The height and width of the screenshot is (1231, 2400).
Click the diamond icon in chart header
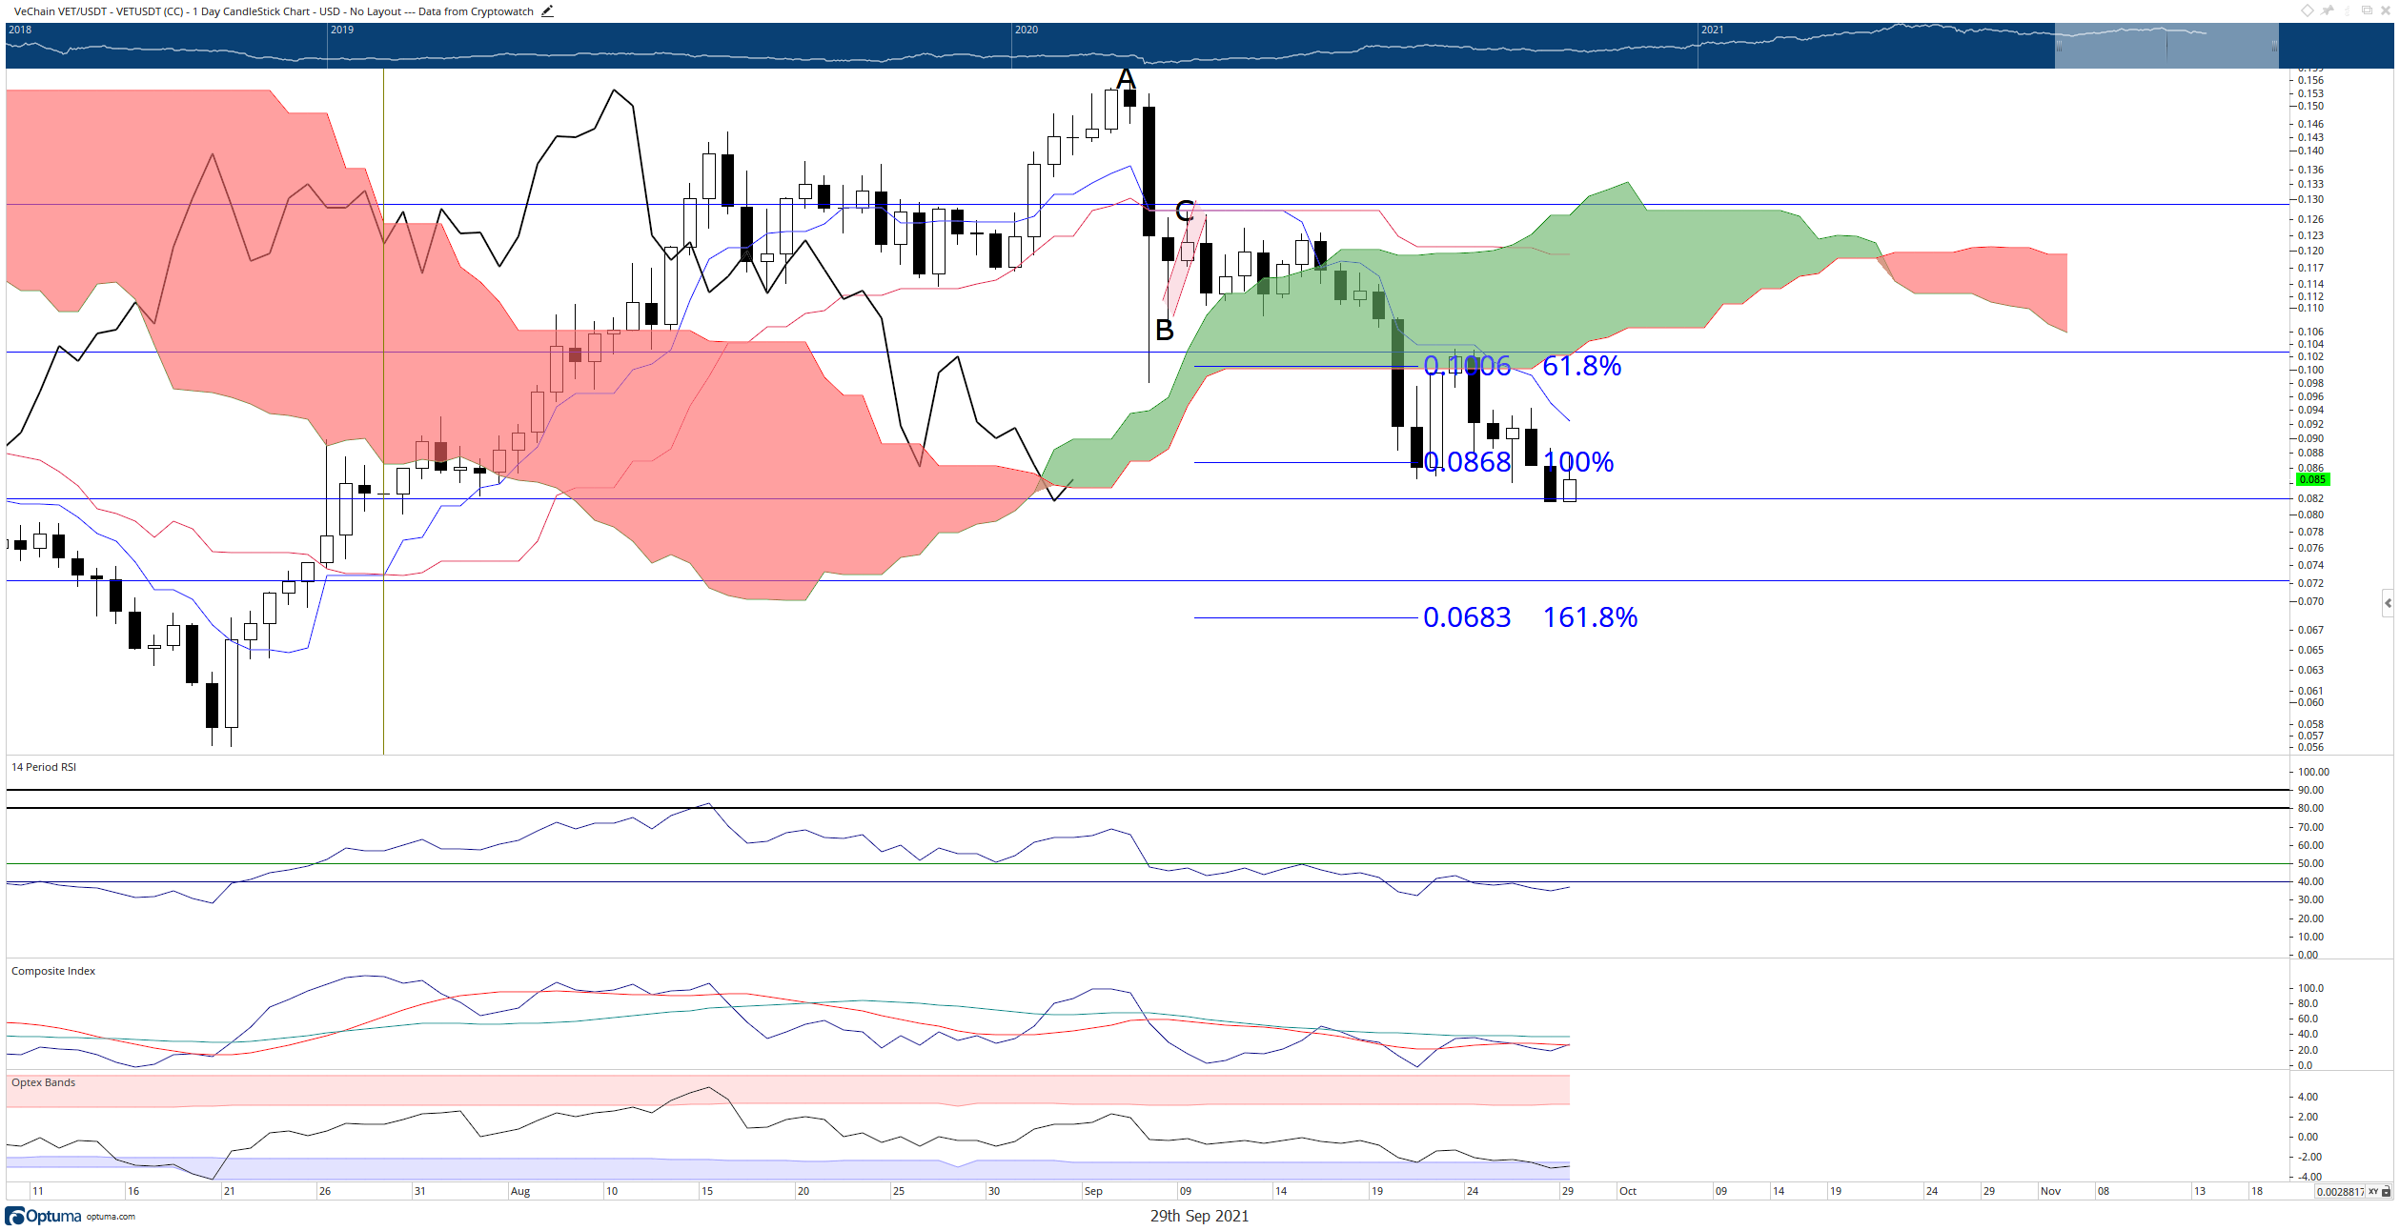tap(2308, 10)
